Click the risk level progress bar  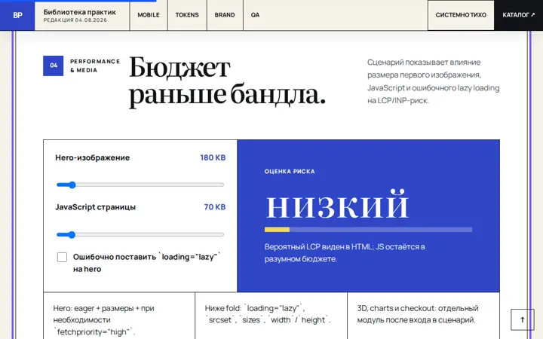coord(368,230)
